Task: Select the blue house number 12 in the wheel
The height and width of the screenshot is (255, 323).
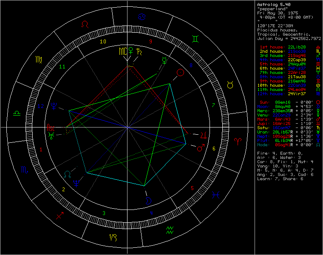Action: click(x=40, y=106)
